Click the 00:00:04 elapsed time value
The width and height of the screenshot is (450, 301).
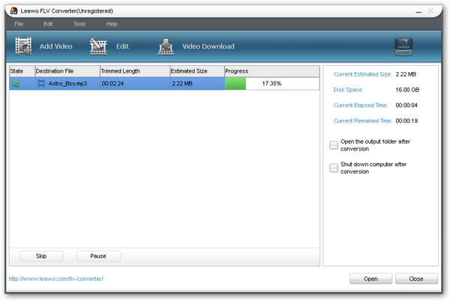coord(406,106)
